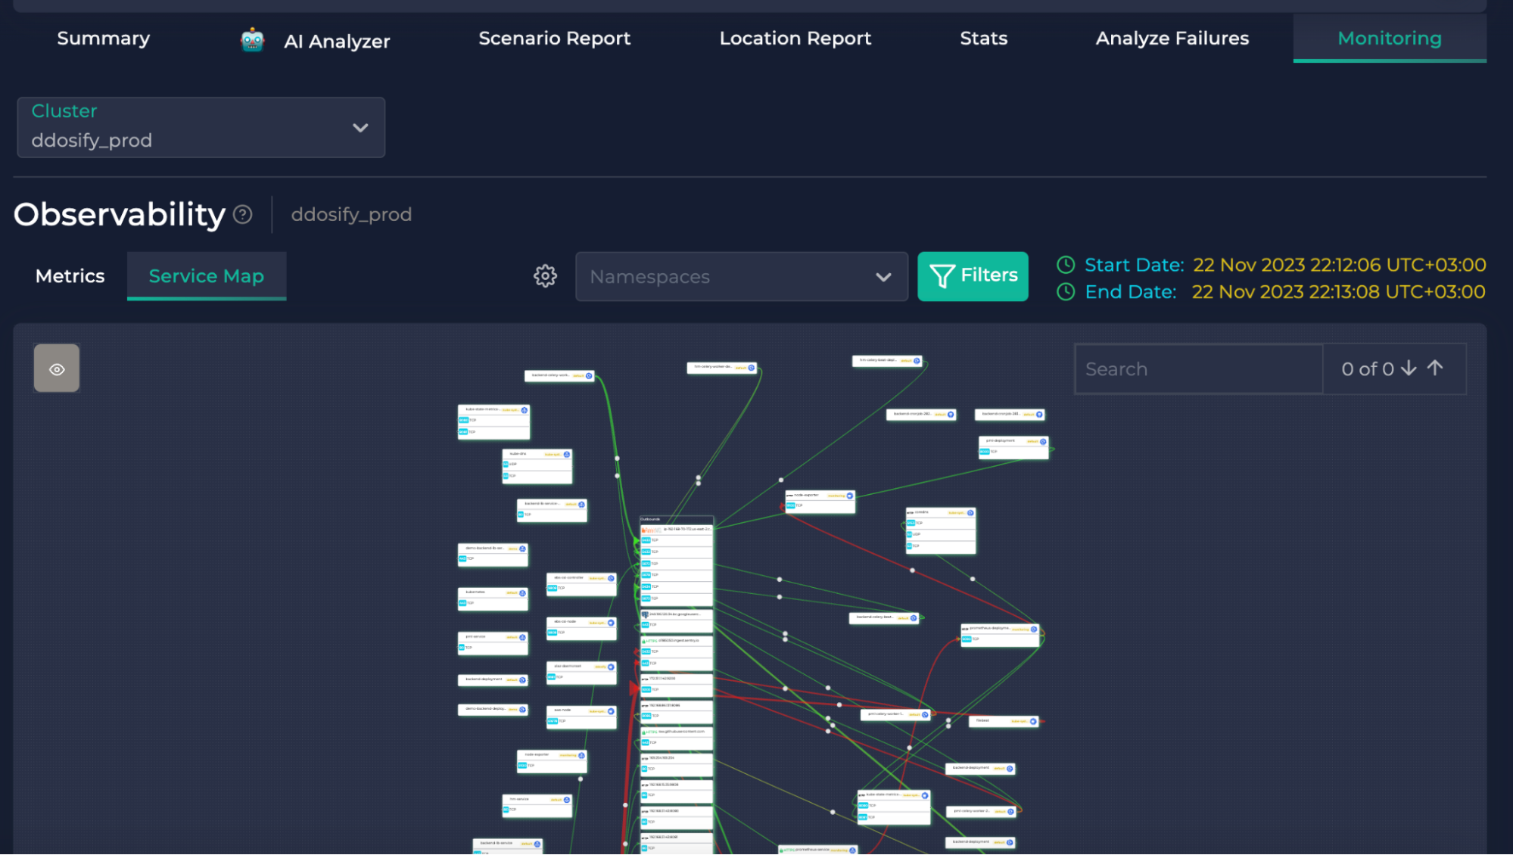The width and height of the screenshot is (1513, 855).
Task: Click the Analyze Failures menu item
Action: tap(1172, 39)
